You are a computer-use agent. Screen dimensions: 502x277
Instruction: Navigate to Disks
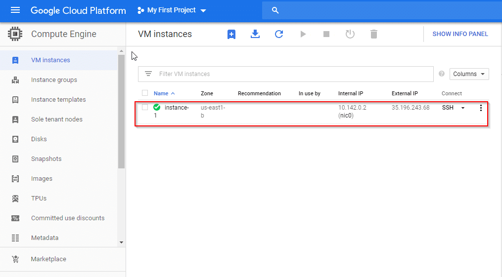tap(39, 139)
